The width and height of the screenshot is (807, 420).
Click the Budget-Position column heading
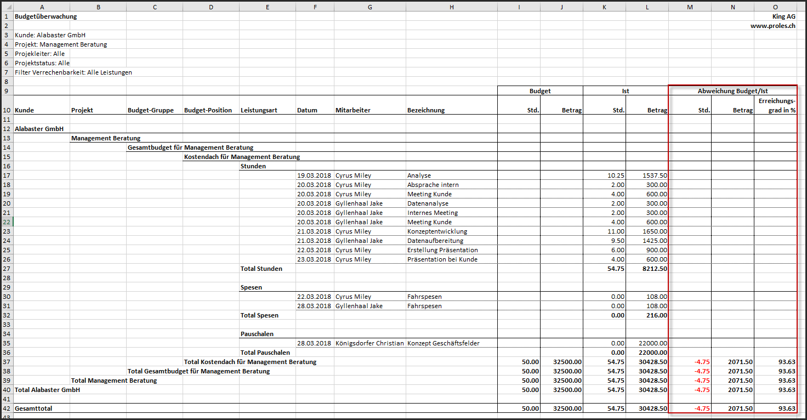pyautogui.click(x=208, y=110)
